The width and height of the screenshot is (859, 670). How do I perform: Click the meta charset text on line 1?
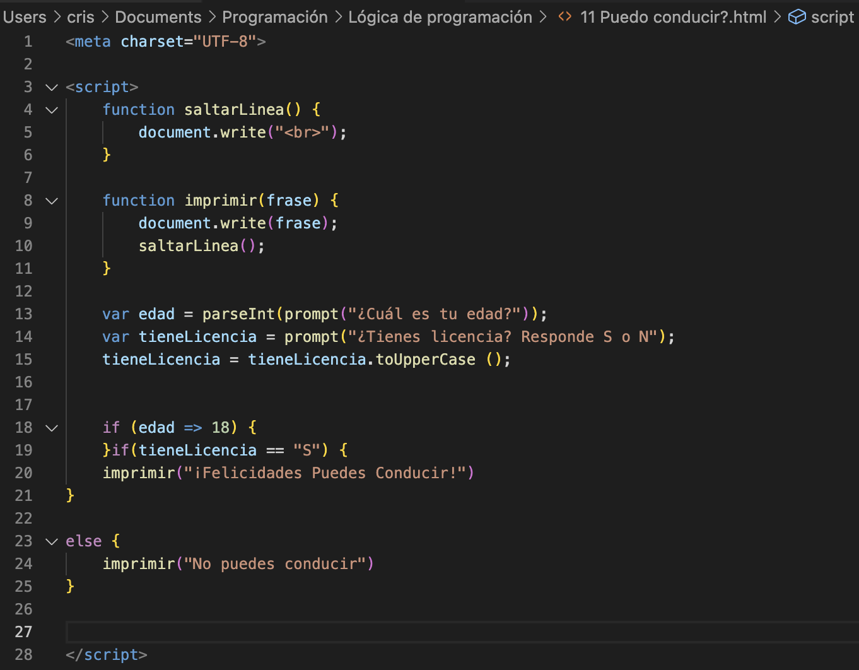(x=166, y=42)
